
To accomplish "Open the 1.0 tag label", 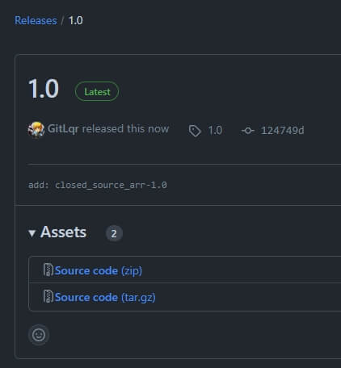I will click(x=215, y=131).
